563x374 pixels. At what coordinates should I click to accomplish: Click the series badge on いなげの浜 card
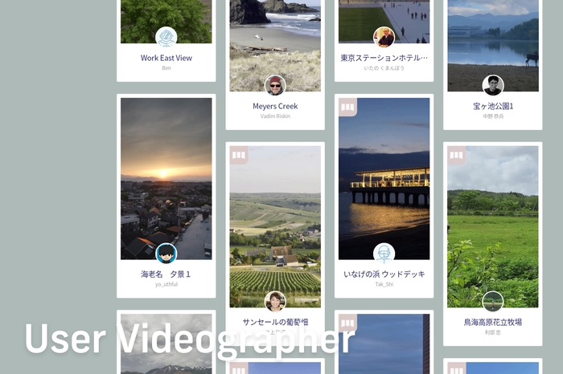(x=347, y=107)
